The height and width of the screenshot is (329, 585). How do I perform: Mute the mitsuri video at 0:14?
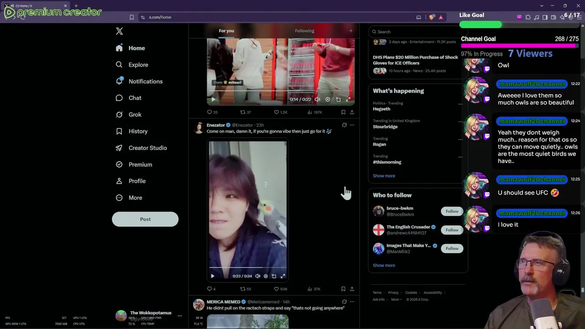(318, 99)
